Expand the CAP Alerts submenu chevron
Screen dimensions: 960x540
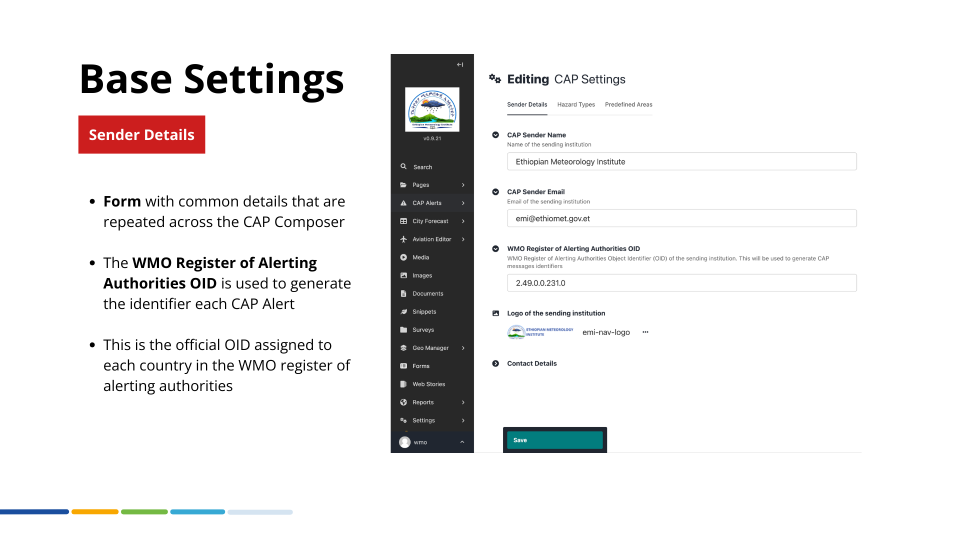[463, 203]
